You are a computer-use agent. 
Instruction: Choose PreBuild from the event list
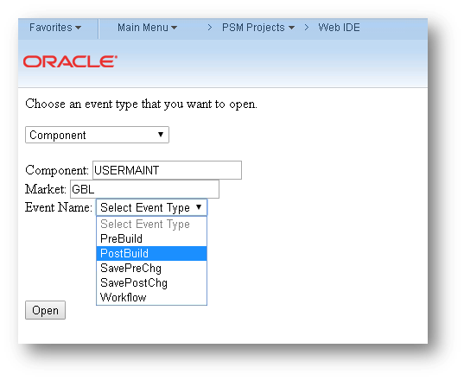[151, 238]
